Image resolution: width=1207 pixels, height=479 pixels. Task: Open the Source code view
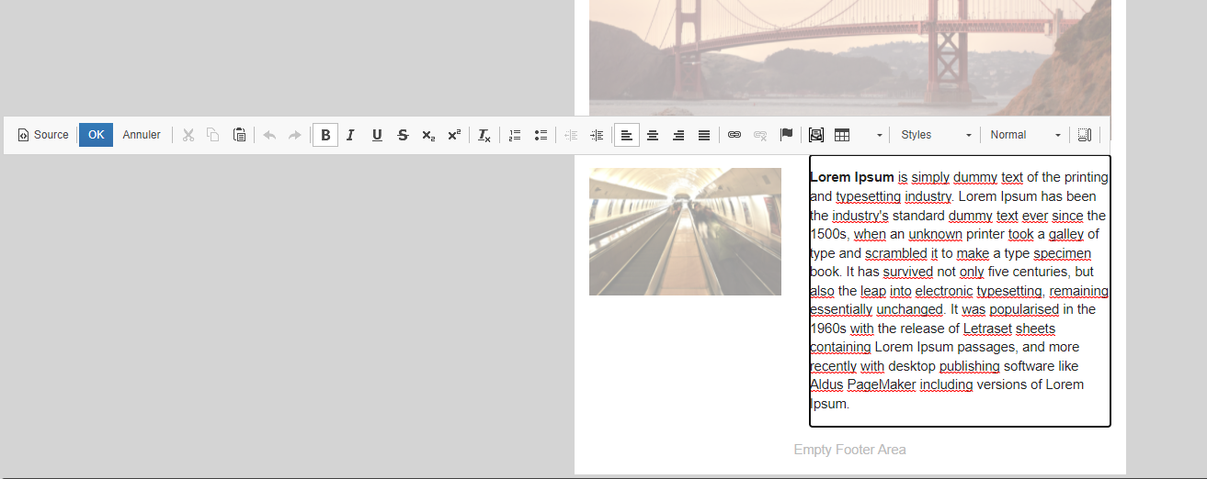tap(43, 135)
